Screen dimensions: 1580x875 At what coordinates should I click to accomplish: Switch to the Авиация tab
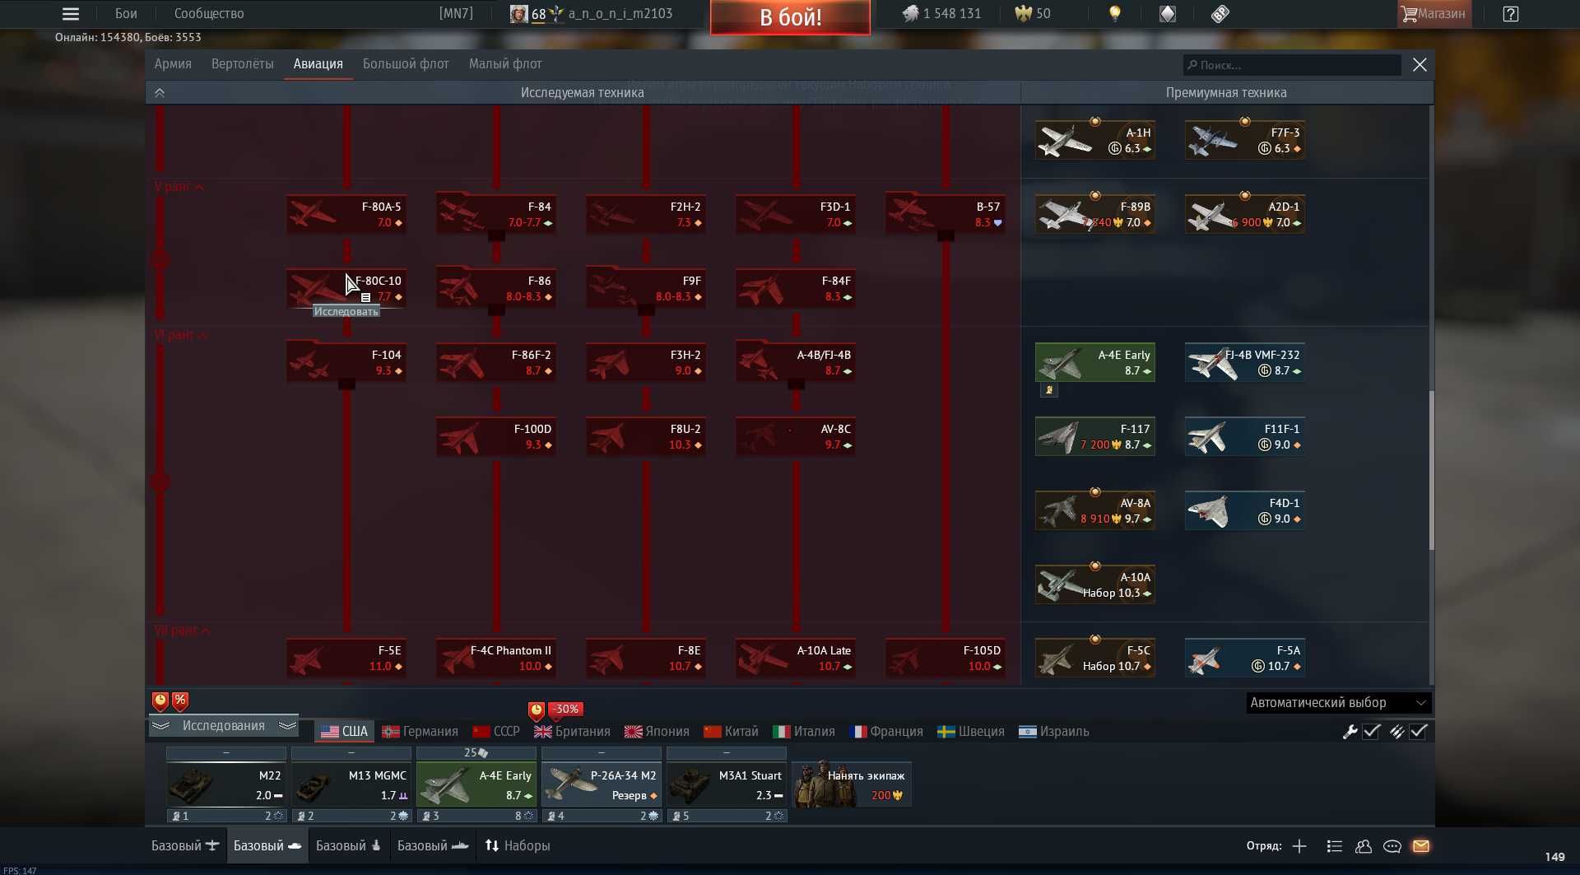318,64
